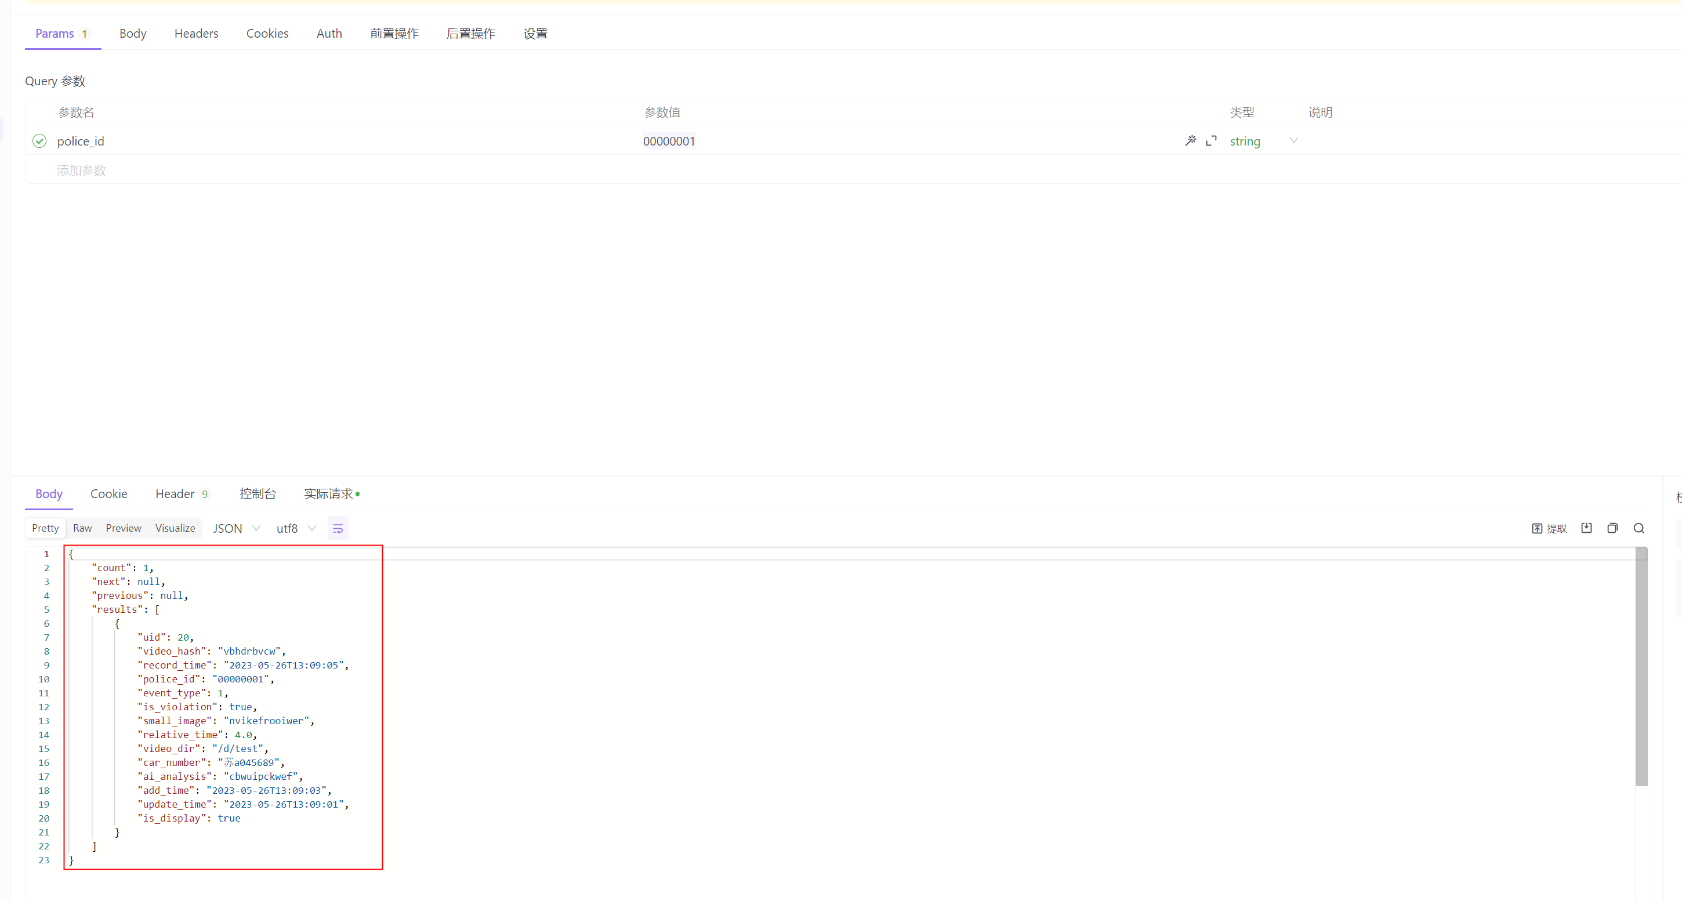
Task: Save the response with the download icon
Action: [1587, 528]
